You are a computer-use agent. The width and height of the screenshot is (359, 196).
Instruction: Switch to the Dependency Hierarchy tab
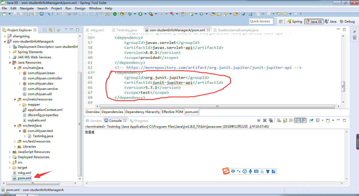tap(142, 112)
